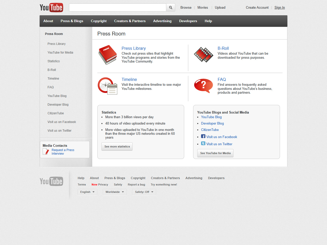Click the Sign In link
Viewport: 327px width, 245px height.
[x=279, y=7]
